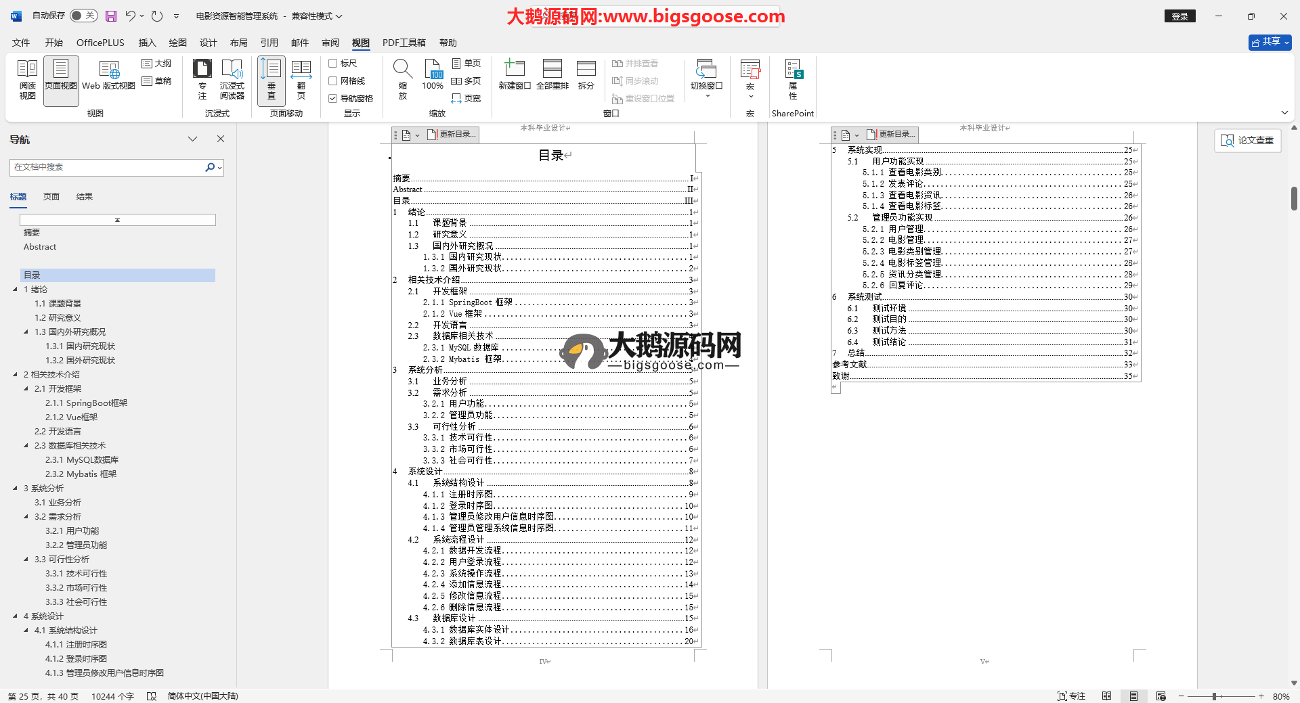The width and height of the screenshot is (1300, 703).
Task: Click the Save icon in title bar
Action: [x=111, y=16]
